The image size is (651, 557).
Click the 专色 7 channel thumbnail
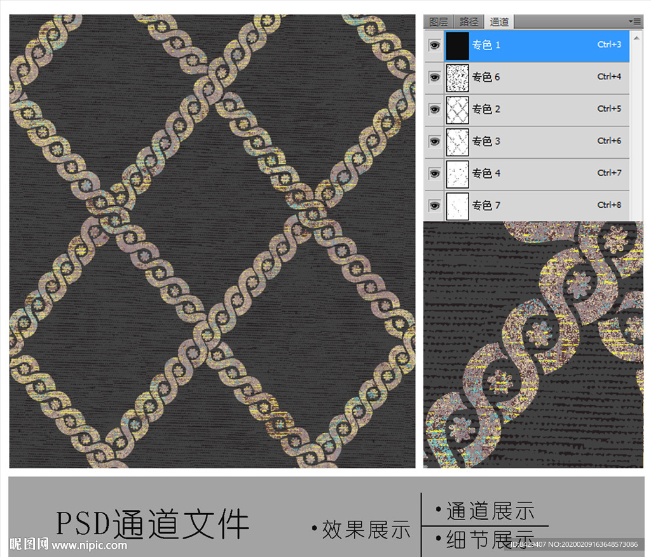[457, 206]
